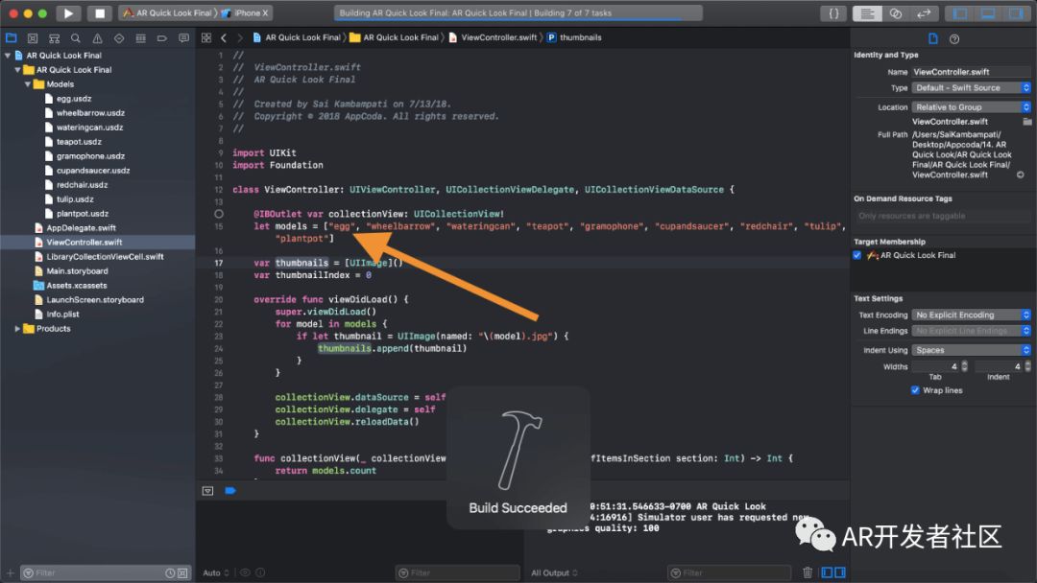Screen dimensions: 1037x583
Task: Open the Version editor arrows icon
Action: click(924, 13)
